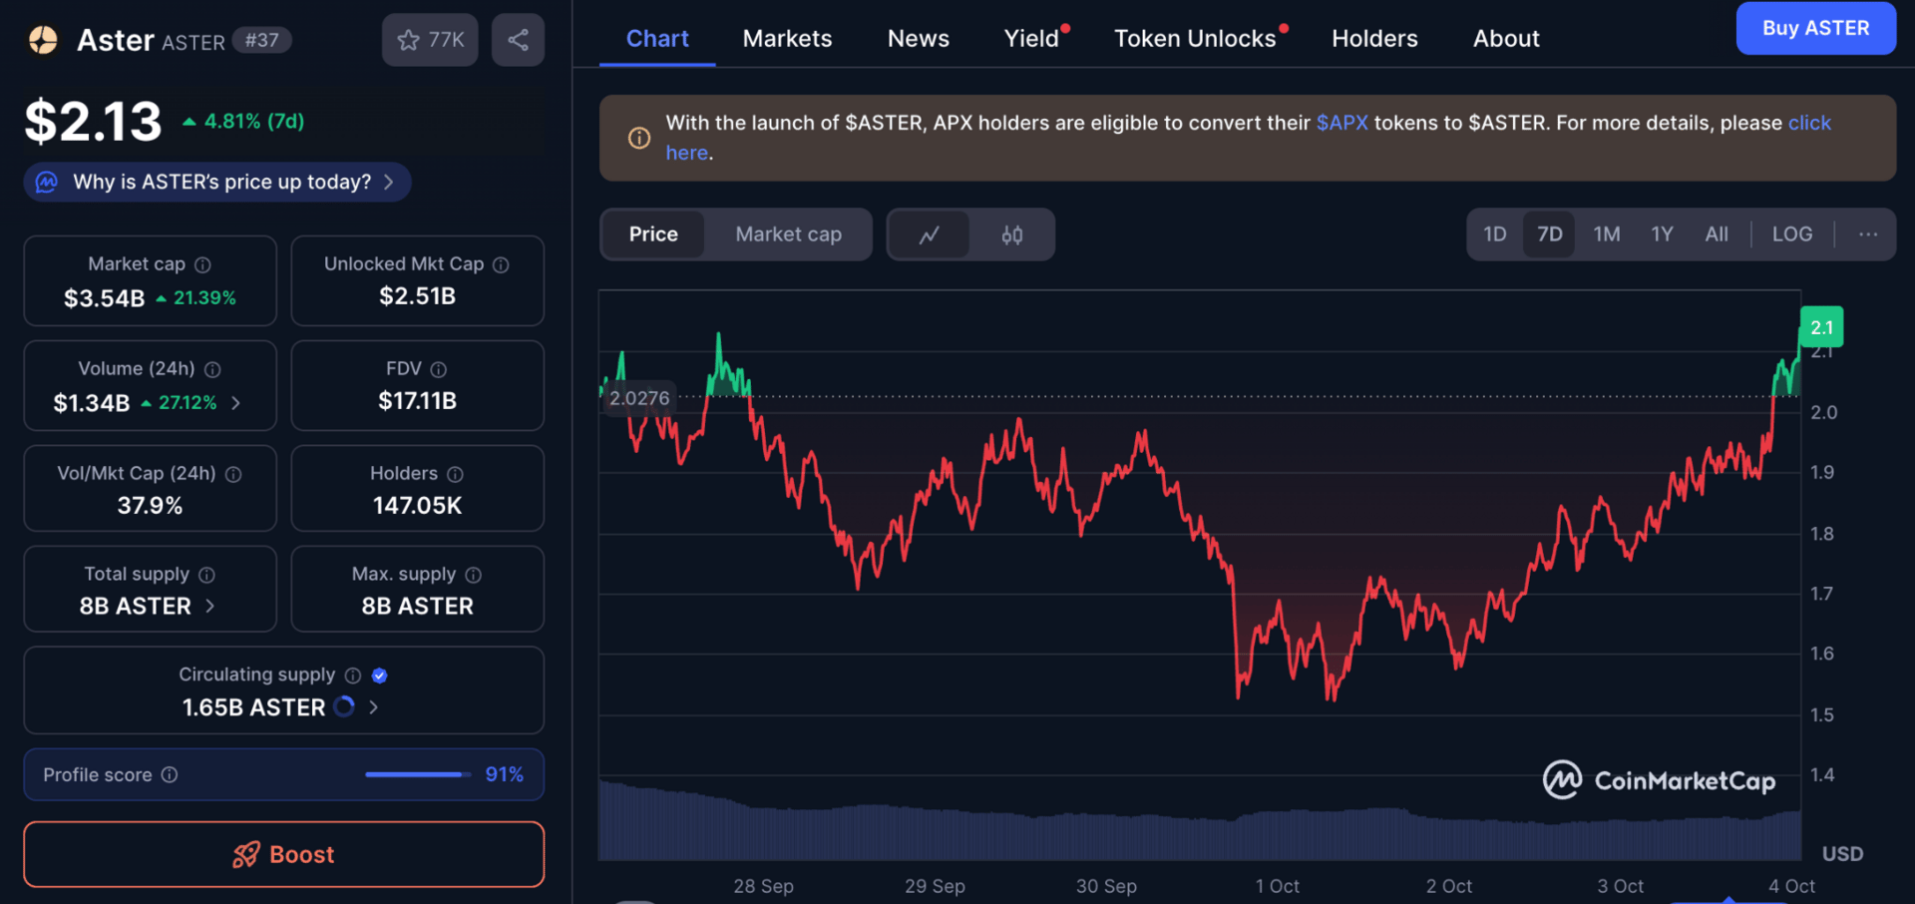The width and height of the screenshot is (1915, 904).
Task: Click the verified checkmark badge near Circulating supply
Action: click(379, 676)
